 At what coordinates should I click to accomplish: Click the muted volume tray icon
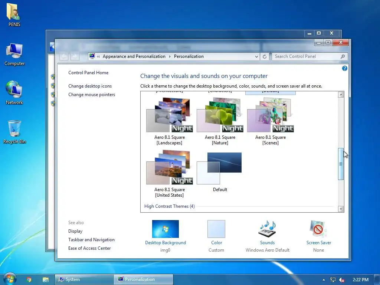pos(342,280)
